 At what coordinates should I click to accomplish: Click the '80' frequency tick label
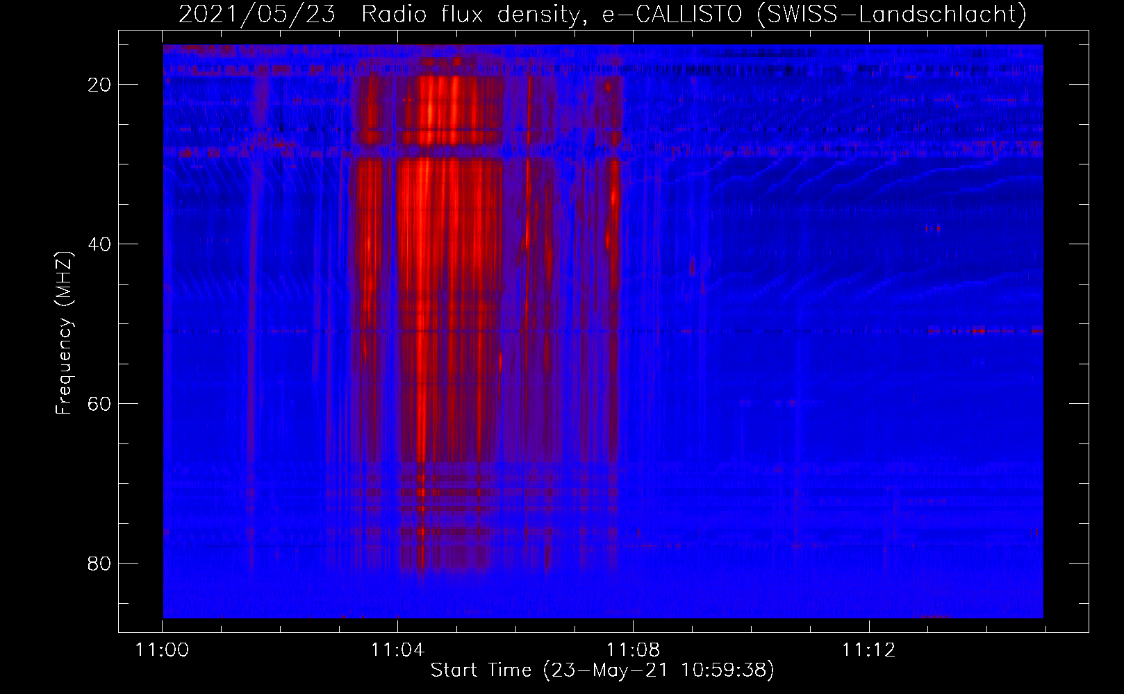tap(99, 564)
